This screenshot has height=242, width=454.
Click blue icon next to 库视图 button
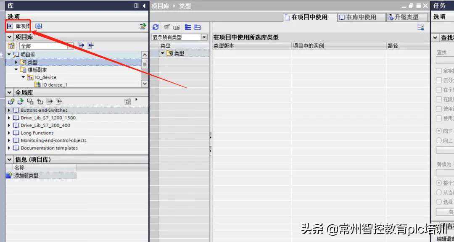(39, 26)
